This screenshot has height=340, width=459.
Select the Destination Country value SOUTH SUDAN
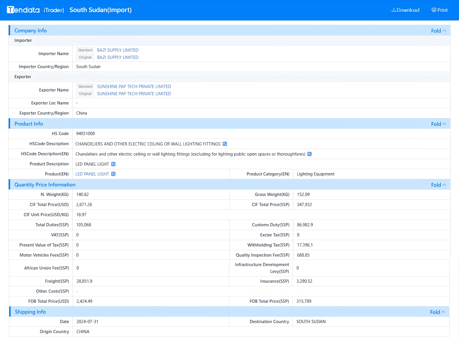(x=311, y=322)
